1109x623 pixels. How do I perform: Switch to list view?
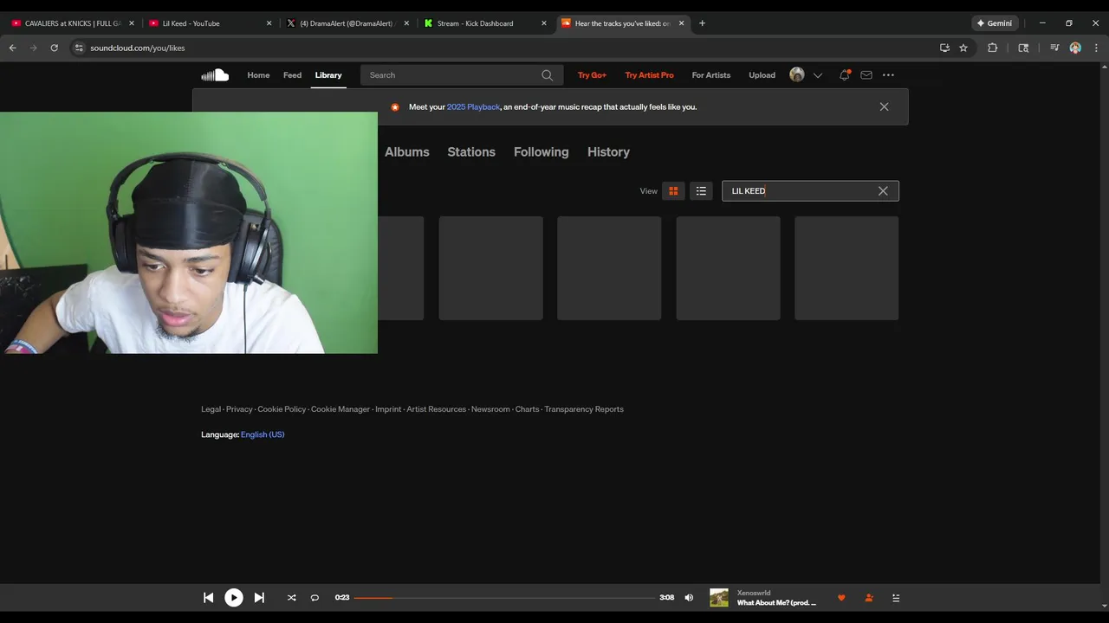click(701, 191)
